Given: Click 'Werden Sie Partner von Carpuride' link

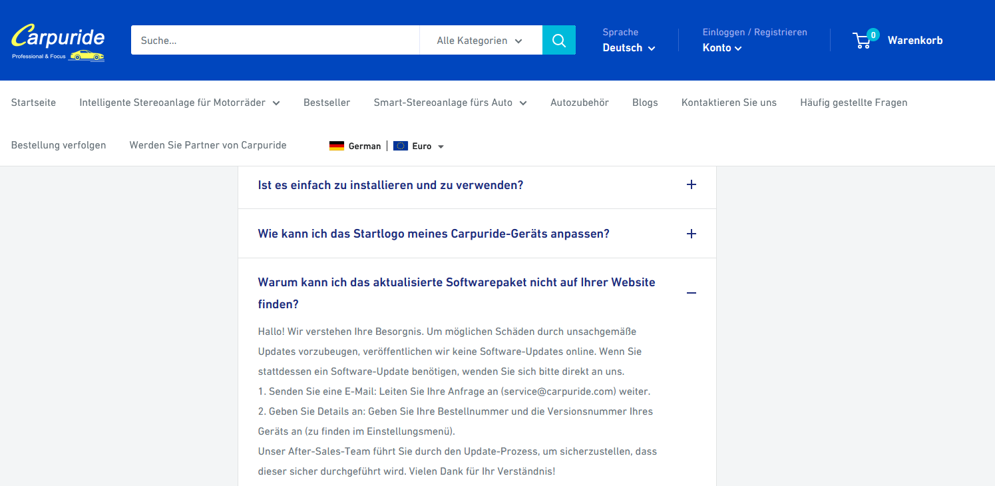Looking at the screenshot, I should coord(208,145).
